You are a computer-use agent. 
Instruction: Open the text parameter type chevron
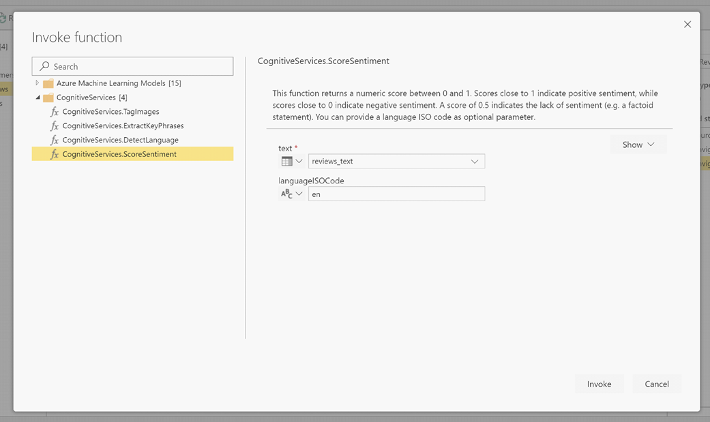click(x=299, y=161)
